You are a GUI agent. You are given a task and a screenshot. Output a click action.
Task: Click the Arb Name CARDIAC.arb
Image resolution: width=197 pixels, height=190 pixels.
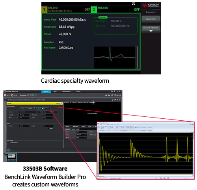click(x=66, y=48)
